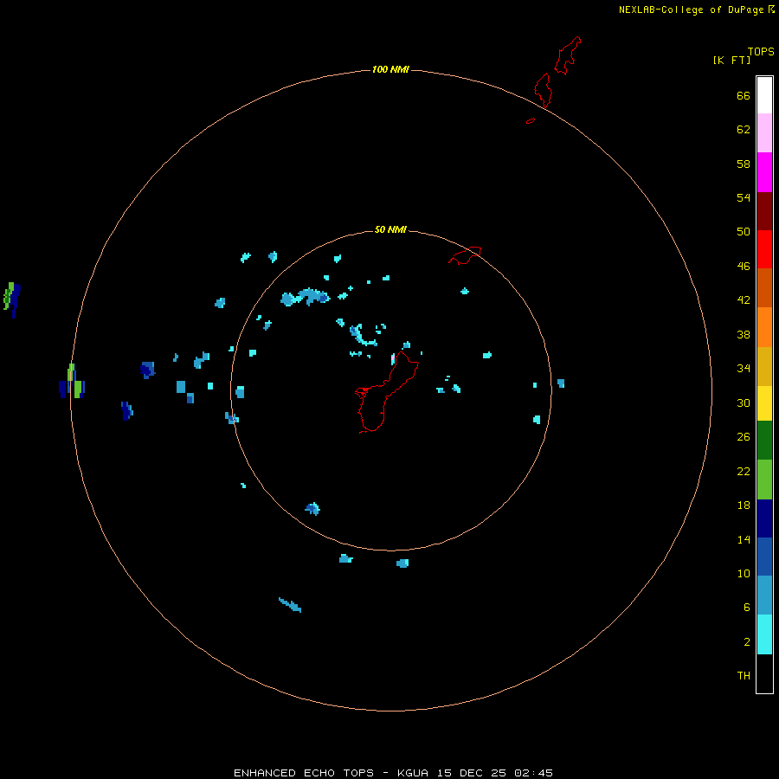Click the KGUA station identifier
Screen dimensions: 779x779
coord(412,773)
